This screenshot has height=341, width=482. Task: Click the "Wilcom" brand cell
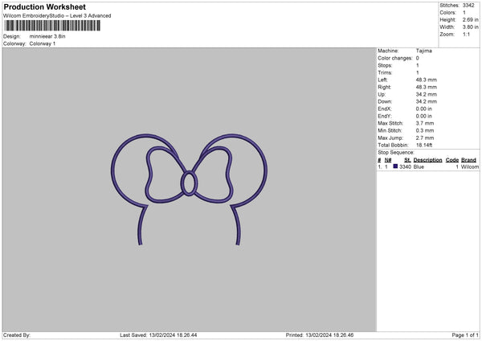coord(470,166)
